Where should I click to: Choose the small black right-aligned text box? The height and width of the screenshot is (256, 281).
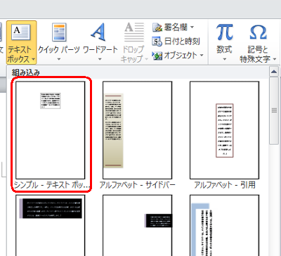coord(138,225)
